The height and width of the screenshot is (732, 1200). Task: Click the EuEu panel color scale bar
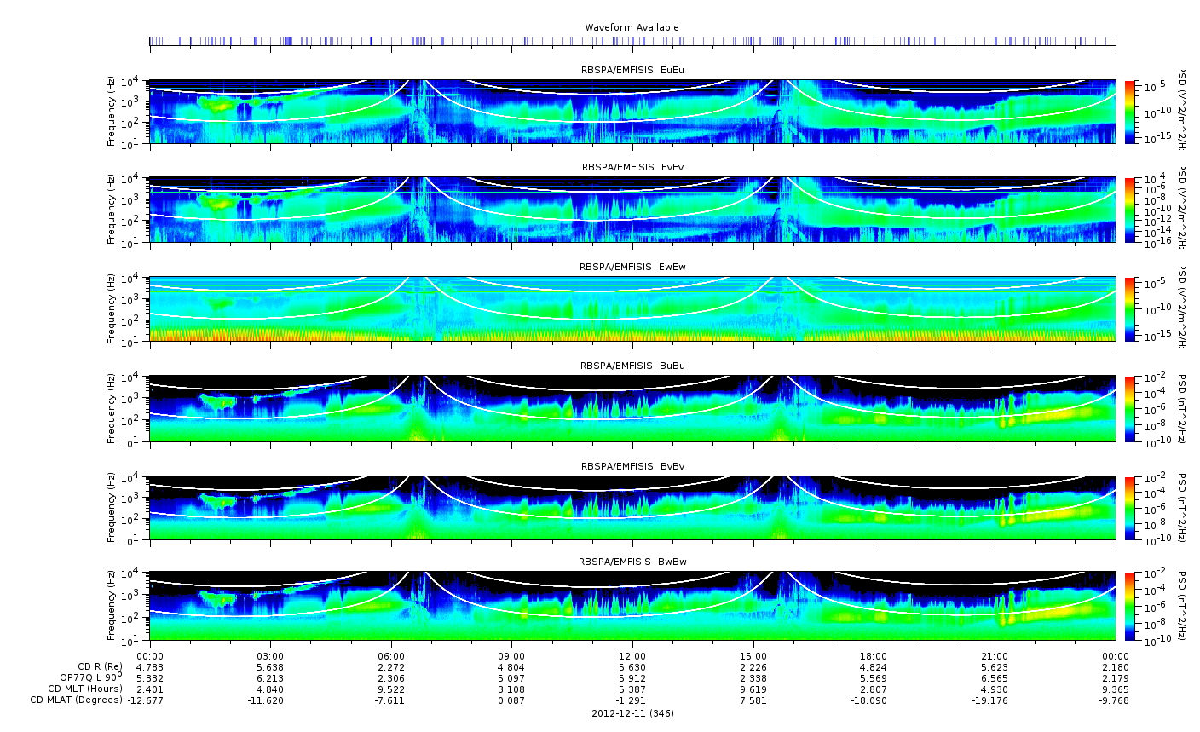tap(1130, 112)
